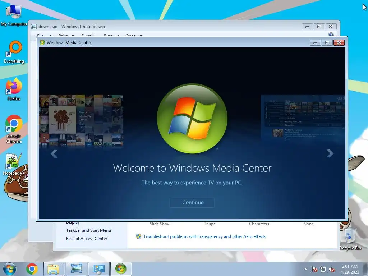This screenshot has height=276, width=368.
Task: Click the Windows Explorer taskbar icon
Action: [53, 269]
